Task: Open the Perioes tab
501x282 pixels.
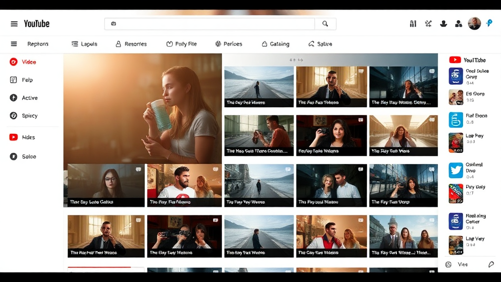Action: (228, 44)
